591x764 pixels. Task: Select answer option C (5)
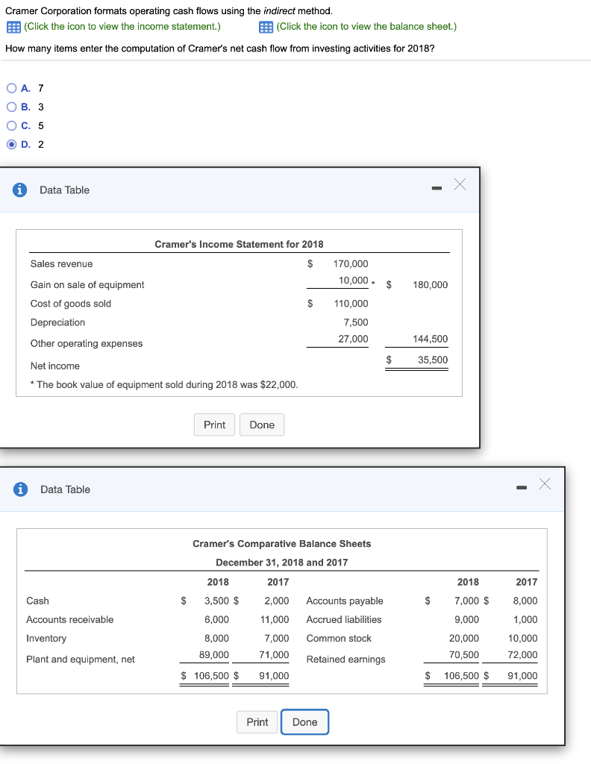click(x=11, y=125)
